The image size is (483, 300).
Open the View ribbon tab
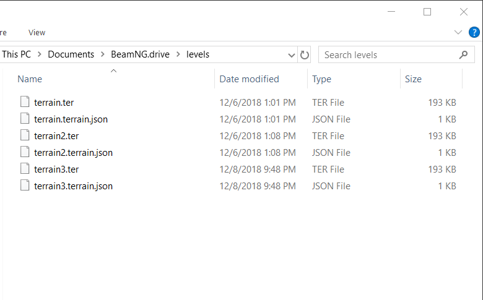point(37,32)
